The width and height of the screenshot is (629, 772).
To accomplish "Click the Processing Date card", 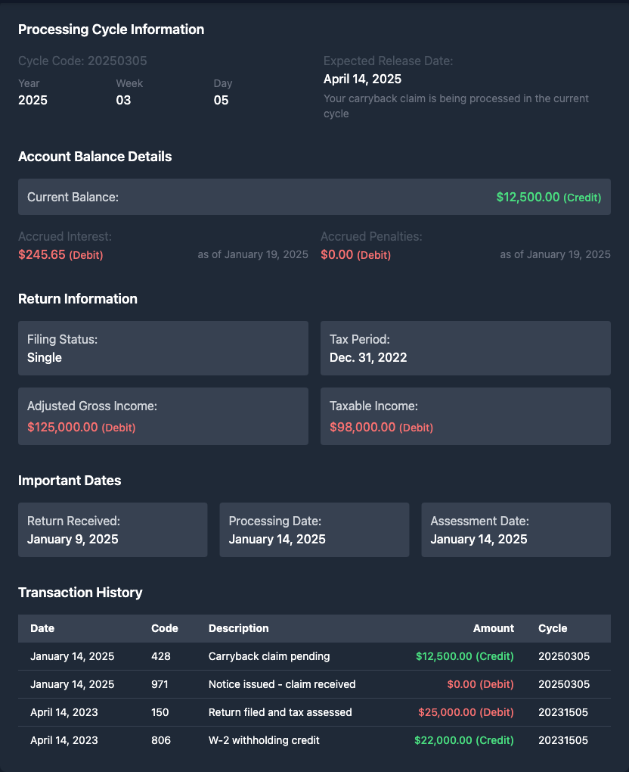I will click(314, 530).
